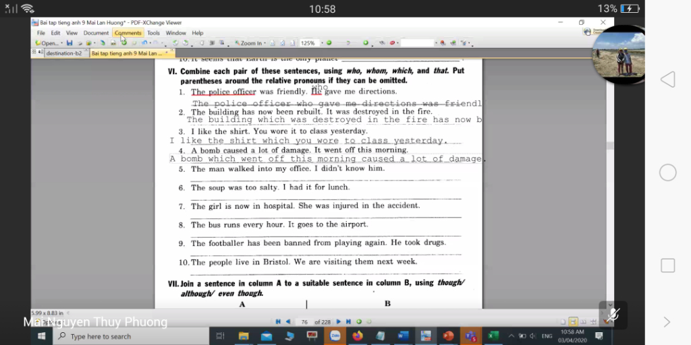Viewport: 691px width, 345px height.
Task: Click the fit page icon
Action: click(283, 43)
